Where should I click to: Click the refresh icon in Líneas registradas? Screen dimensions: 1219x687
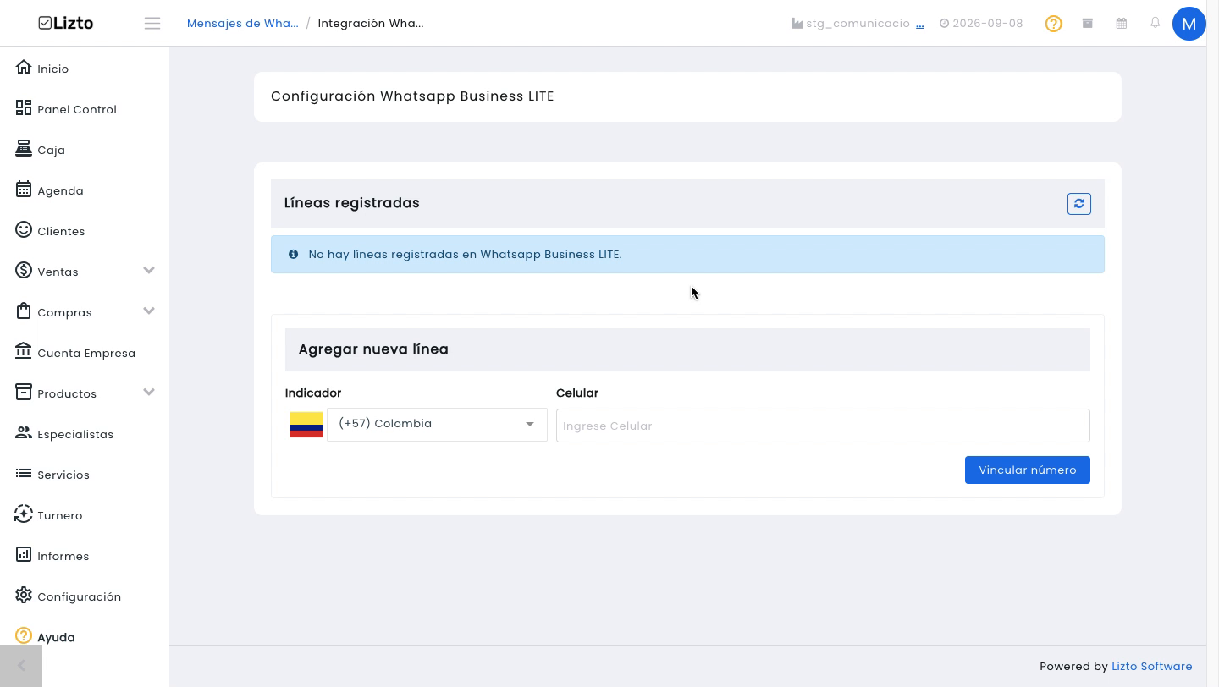coord(1078,204)
